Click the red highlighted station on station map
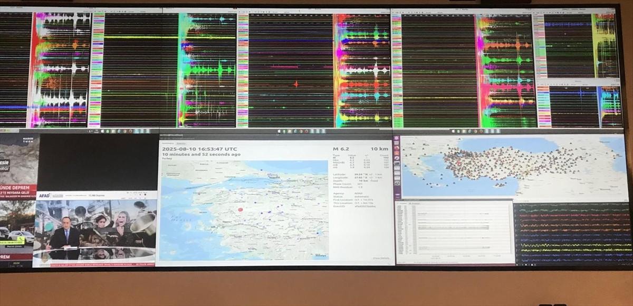633x306 pixels. pos(458,164)
